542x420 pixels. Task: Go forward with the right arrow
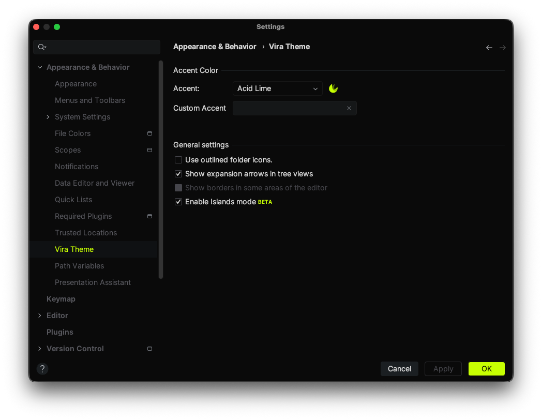click(x=503, y=48)
